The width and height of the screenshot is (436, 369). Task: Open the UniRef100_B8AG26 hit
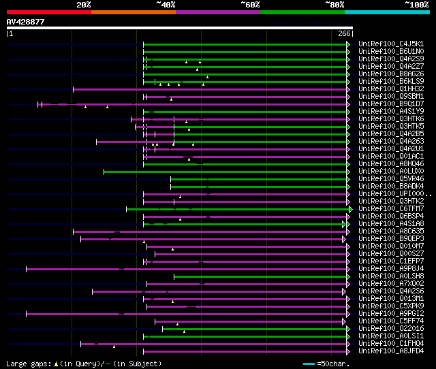tap(391, 74)
